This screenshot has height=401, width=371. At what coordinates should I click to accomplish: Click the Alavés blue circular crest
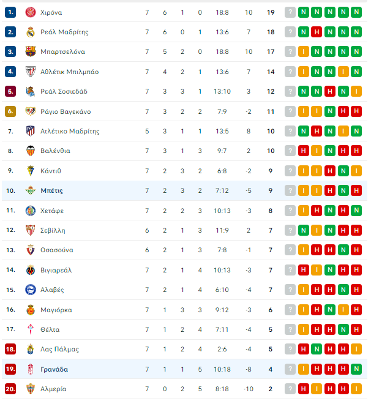tap(31, 290)
